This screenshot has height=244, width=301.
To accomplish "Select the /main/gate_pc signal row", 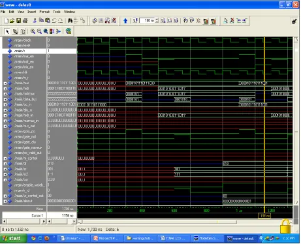I will coord(24,132).
